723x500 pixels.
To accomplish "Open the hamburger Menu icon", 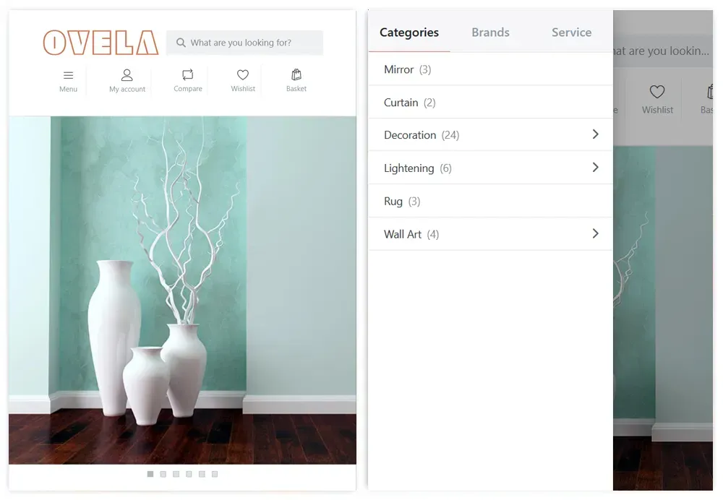I will click(x=68, y=75).
